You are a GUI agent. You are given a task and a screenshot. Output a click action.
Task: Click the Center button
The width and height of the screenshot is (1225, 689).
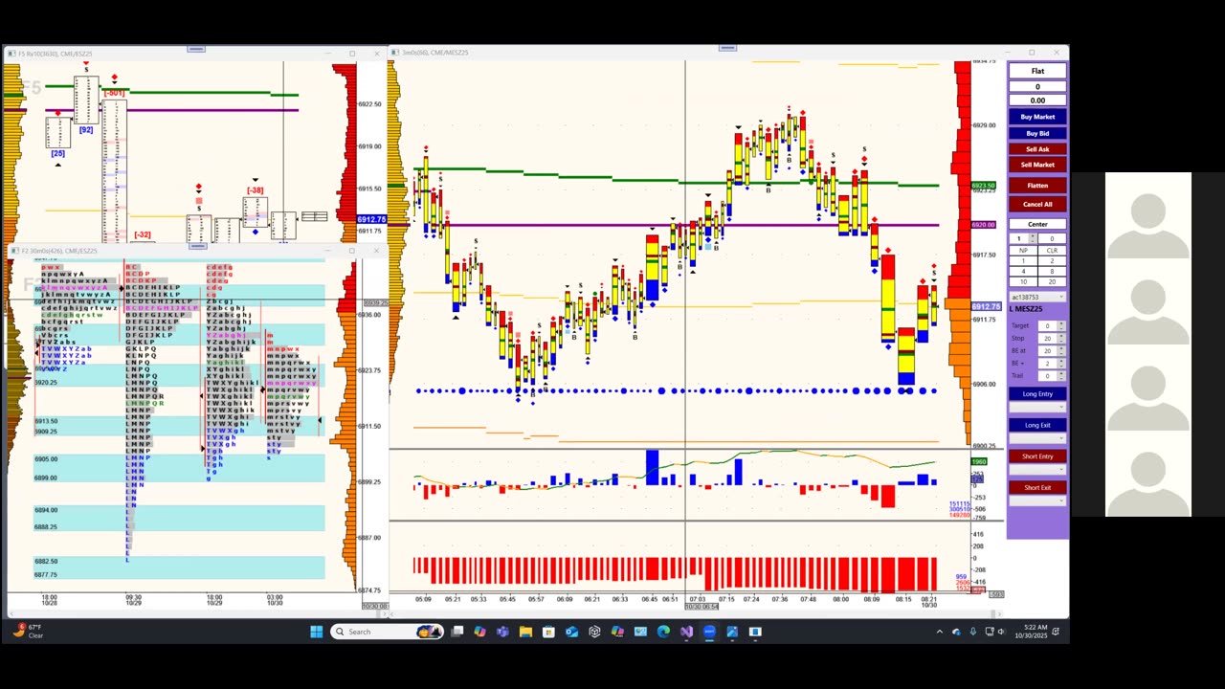click(1037, 224)
